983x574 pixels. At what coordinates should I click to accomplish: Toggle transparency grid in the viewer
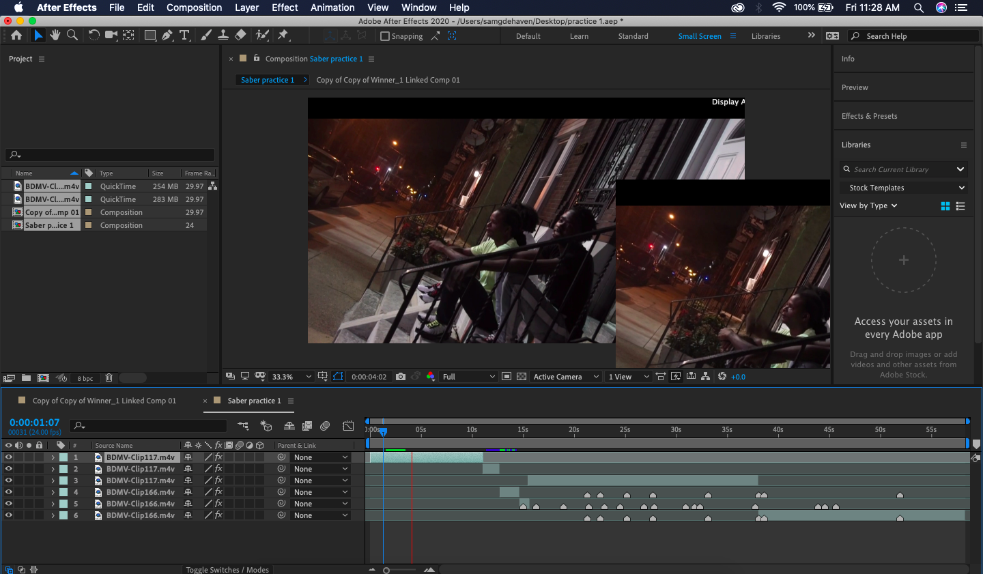(522, 376)
